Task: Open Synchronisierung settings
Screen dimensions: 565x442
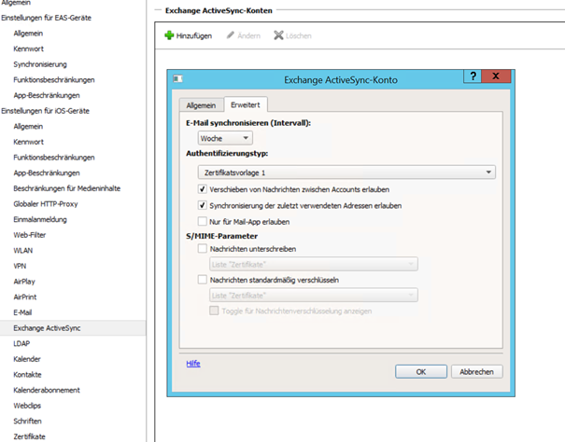Action: 40,64
